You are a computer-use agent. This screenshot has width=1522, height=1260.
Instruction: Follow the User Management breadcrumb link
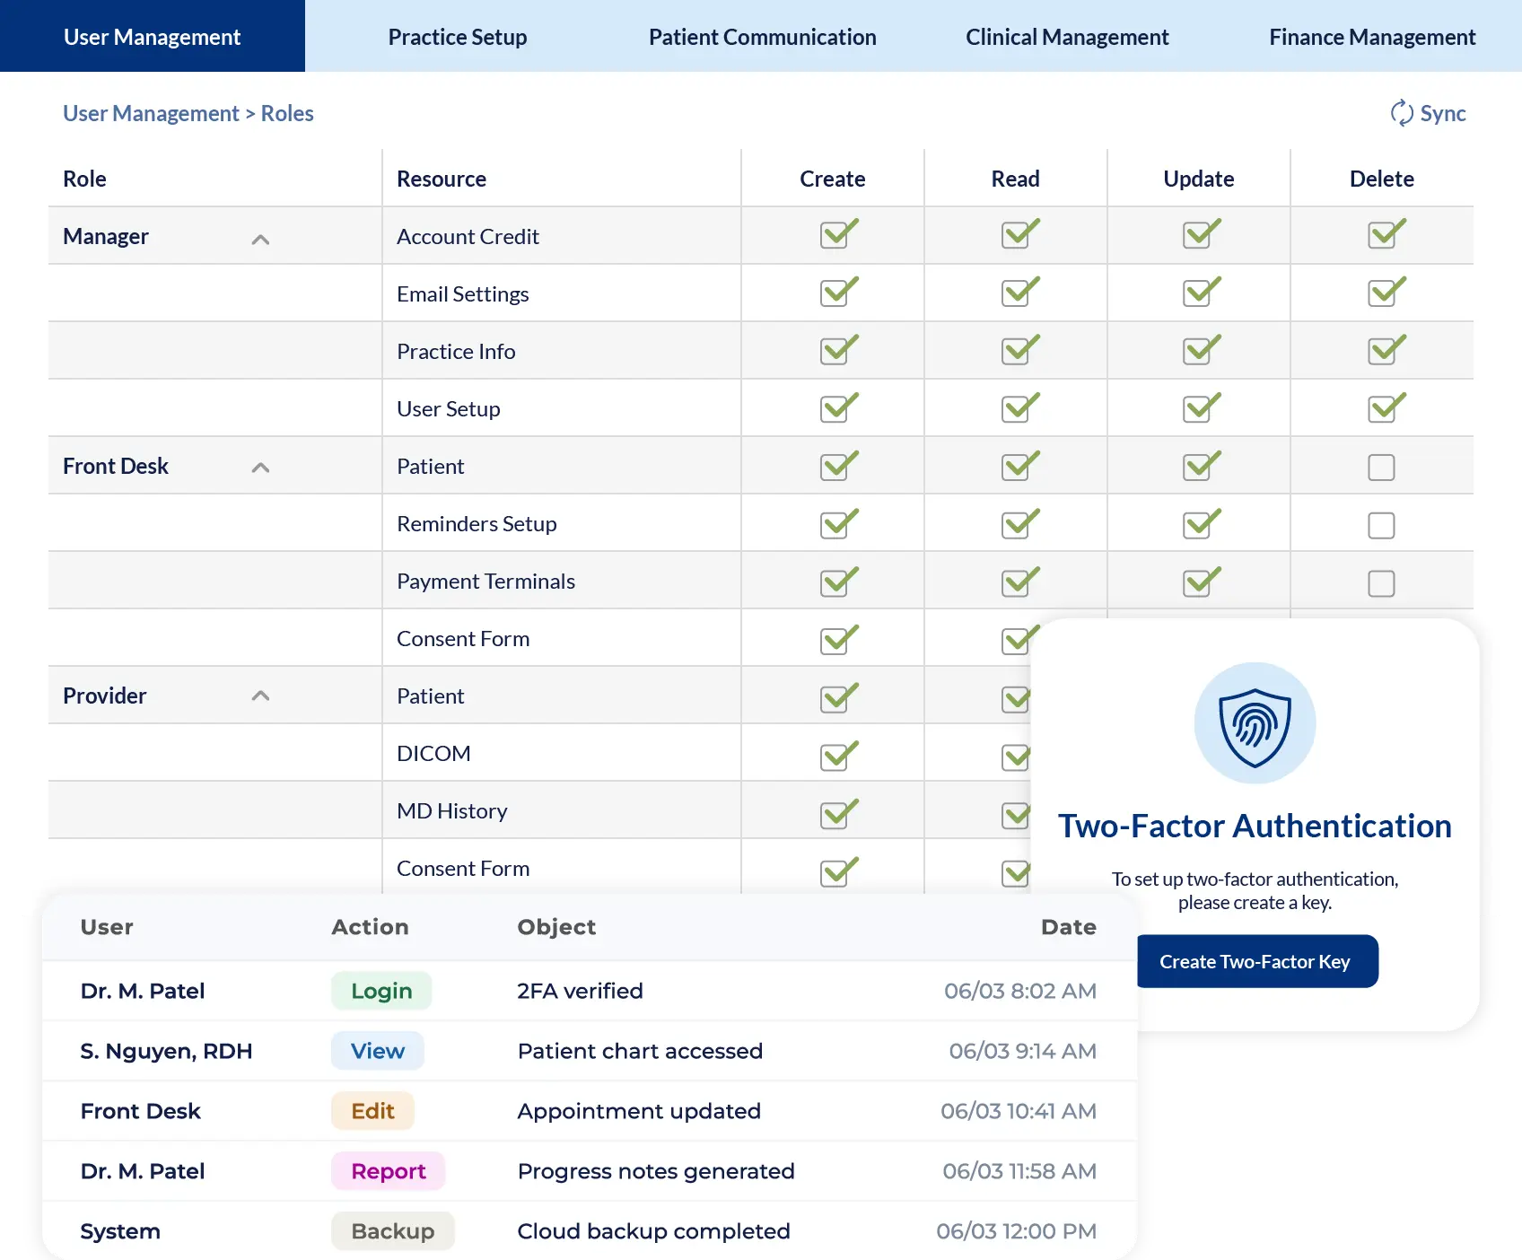[x=151, y=113]
